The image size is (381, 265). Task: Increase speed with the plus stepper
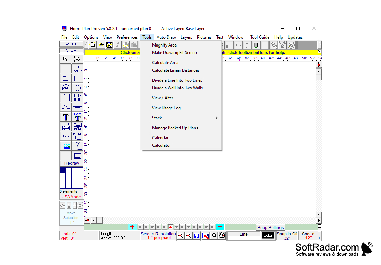point(319,238)
